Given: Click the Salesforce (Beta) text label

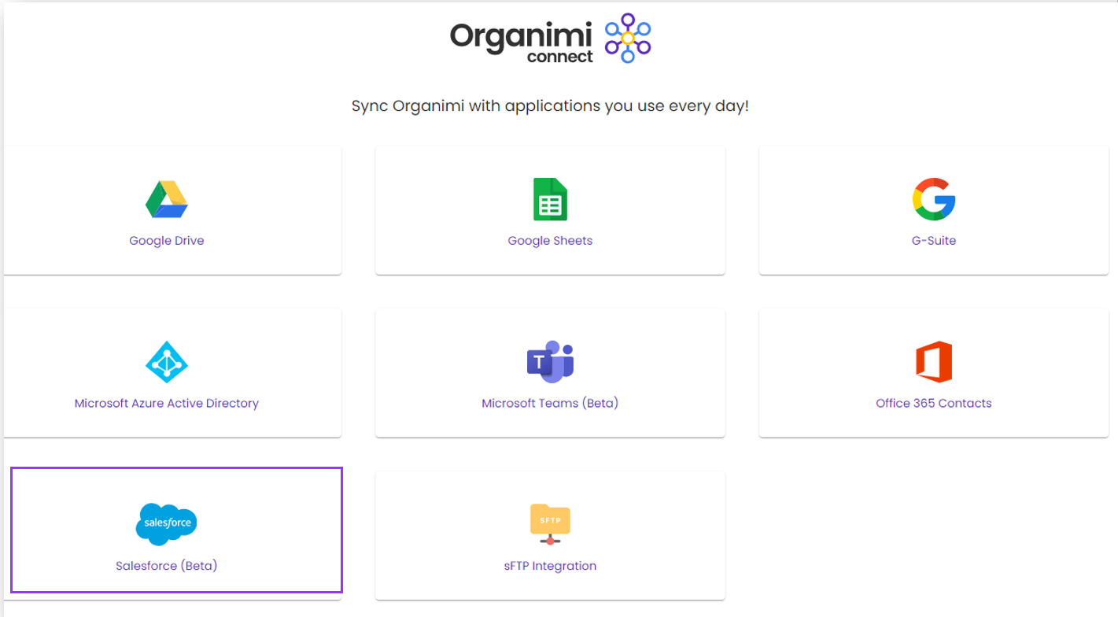Looking at the screenshot, I should pyautogui.click(x=166, y=566).
